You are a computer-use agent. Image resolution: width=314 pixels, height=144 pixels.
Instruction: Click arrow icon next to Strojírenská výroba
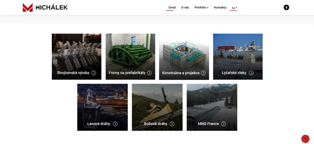(x=94, y=73)
